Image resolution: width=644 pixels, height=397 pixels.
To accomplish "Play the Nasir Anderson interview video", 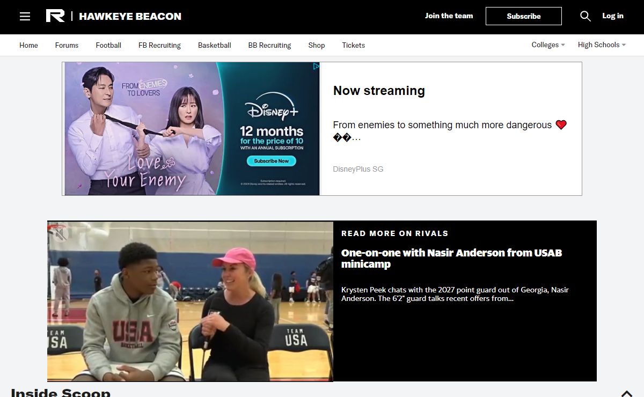I will [190, 301].
